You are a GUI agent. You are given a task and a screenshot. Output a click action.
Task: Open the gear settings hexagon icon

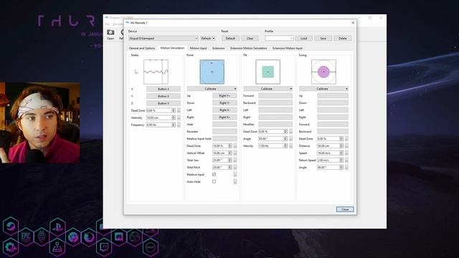(x=11, y=247)
